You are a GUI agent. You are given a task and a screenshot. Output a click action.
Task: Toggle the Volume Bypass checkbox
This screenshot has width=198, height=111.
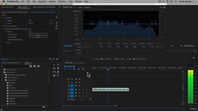pos(30,21)
